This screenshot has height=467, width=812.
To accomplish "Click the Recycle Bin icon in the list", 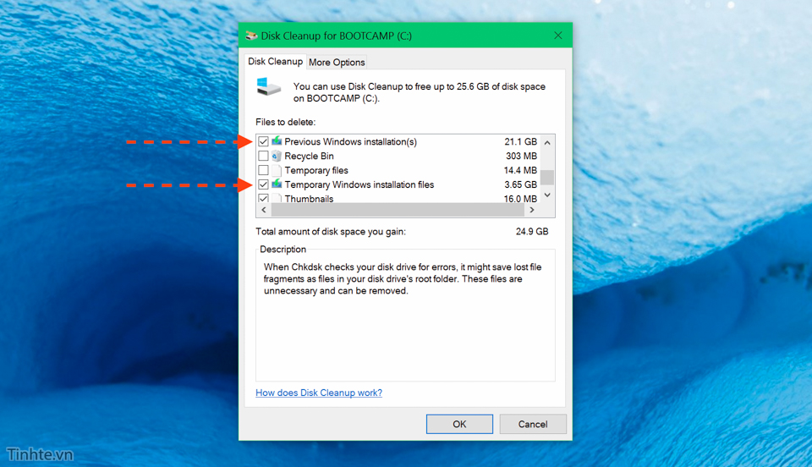I will pyautogui.click(x=277, y=156).
